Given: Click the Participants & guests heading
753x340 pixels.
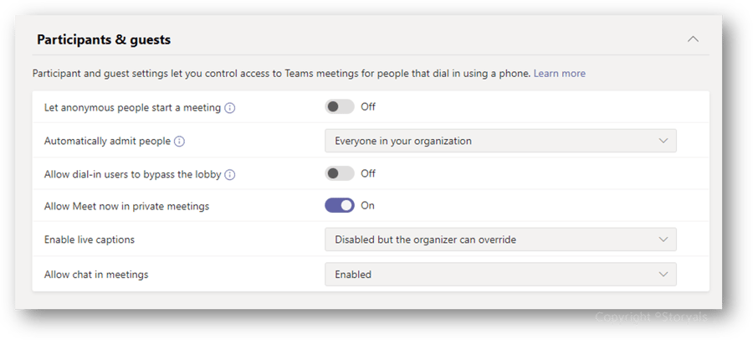Looking at the screenshot, I should (104, 39).
